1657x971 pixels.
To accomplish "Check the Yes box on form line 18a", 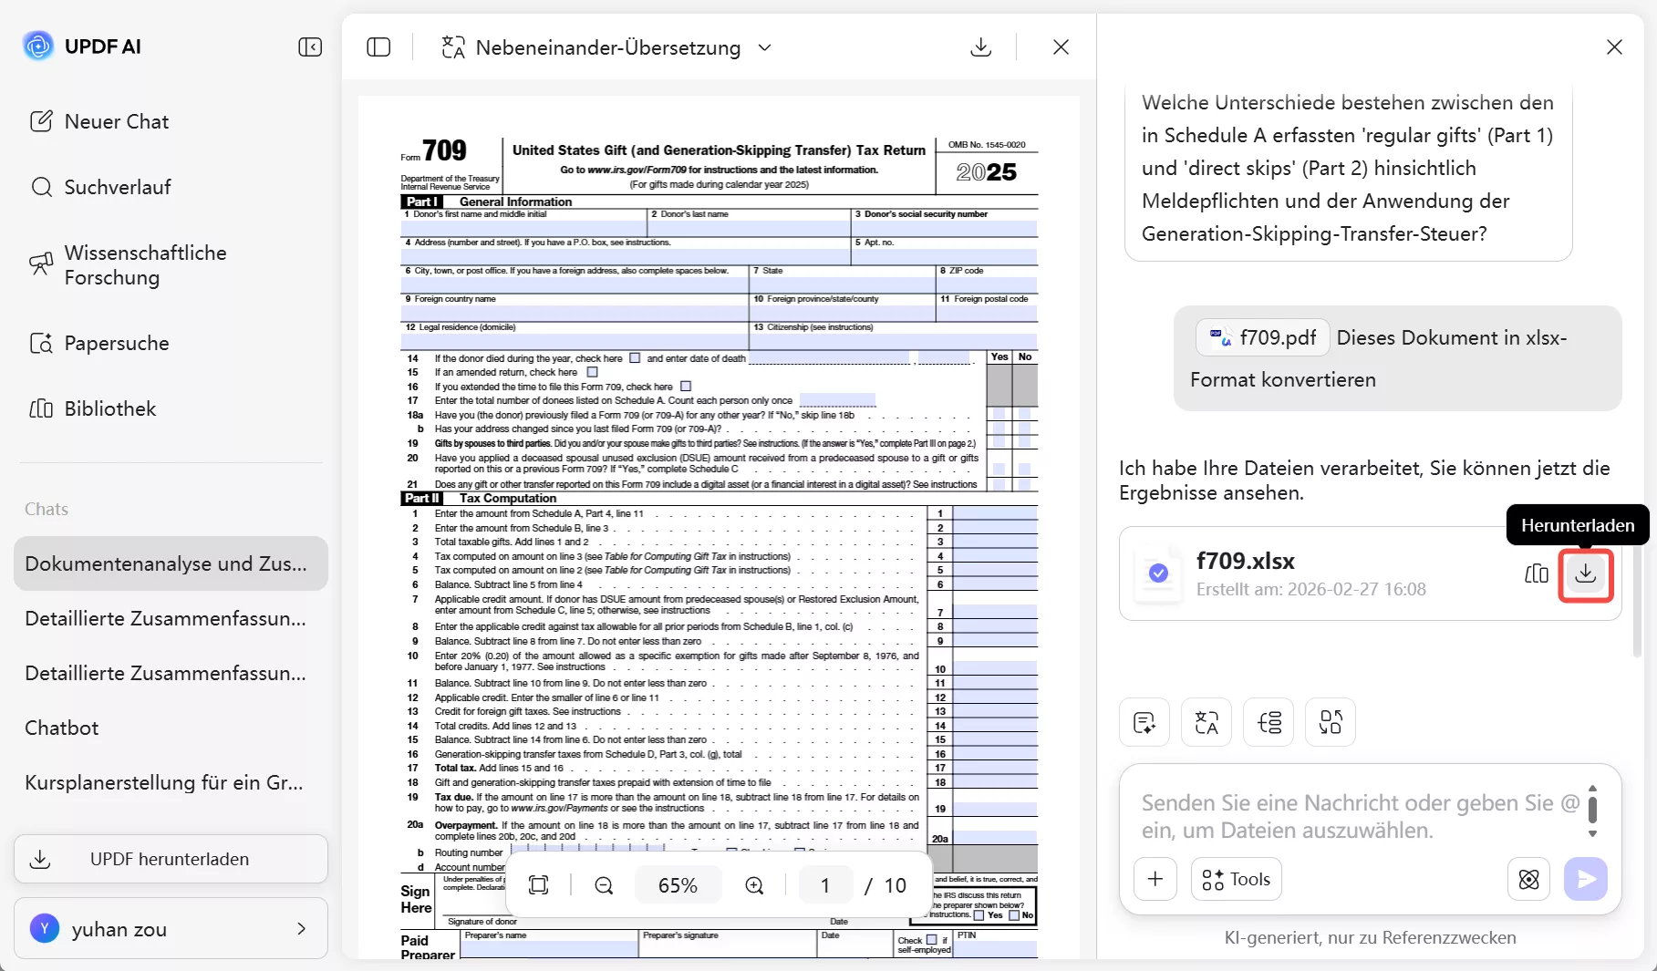I will pyautogui.click(x=999, y=415).
